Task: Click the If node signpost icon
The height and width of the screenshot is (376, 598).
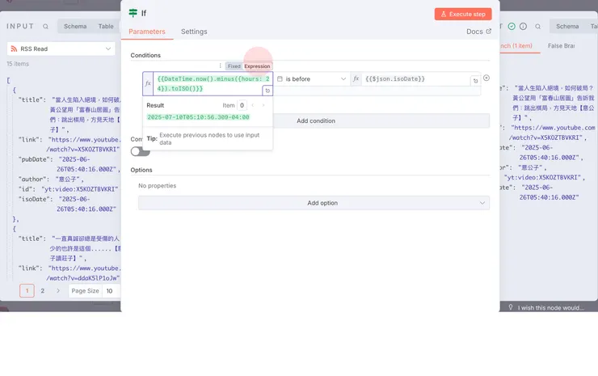Action: (133, 13)
